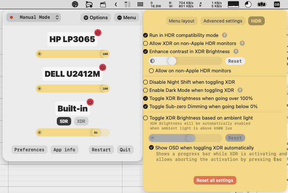Image resolution: width=288 pixels, height=193 pixels.
Task: Adjust the XDR contrast enhancement slider
Action: click(x=185, y=61)
